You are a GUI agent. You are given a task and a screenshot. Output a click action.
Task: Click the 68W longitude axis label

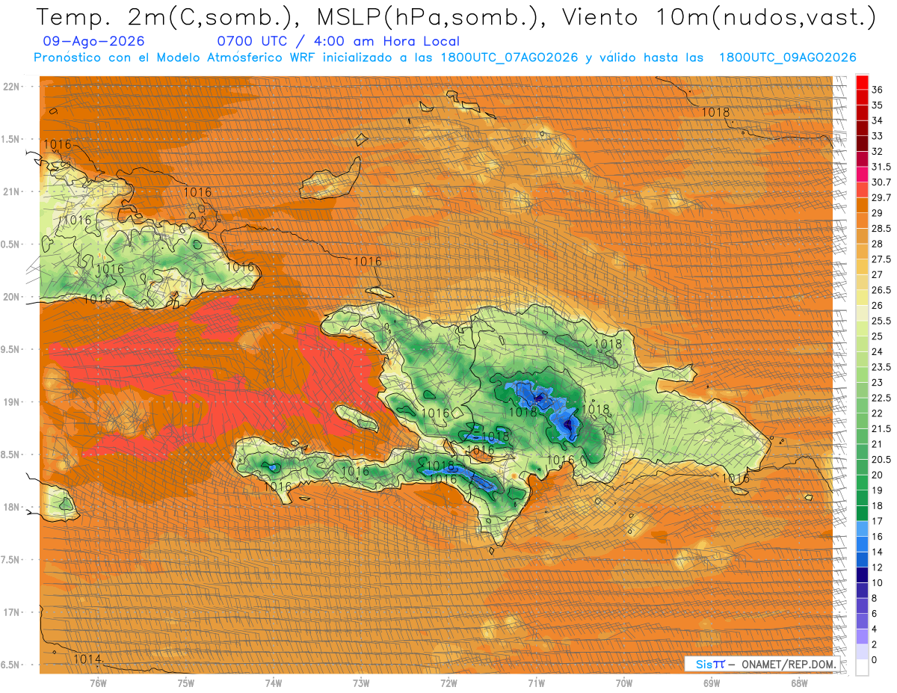[799, 683]
